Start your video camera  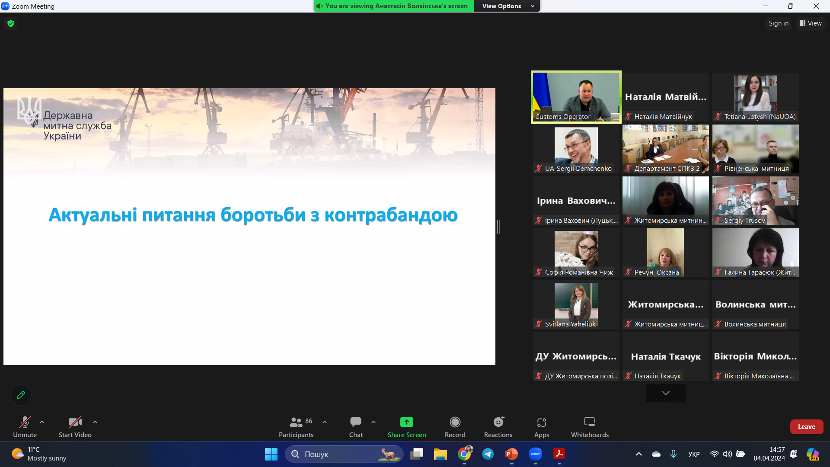tap(74, 426)
